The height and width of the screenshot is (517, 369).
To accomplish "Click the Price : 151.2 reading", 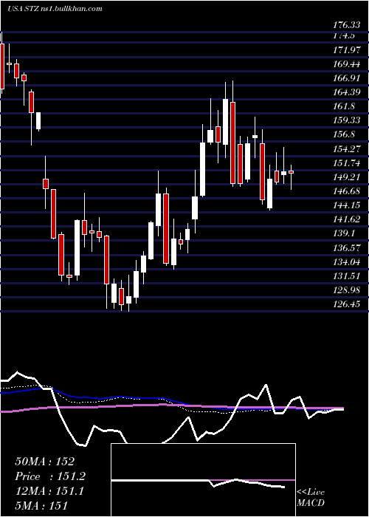I will (50, 476).
